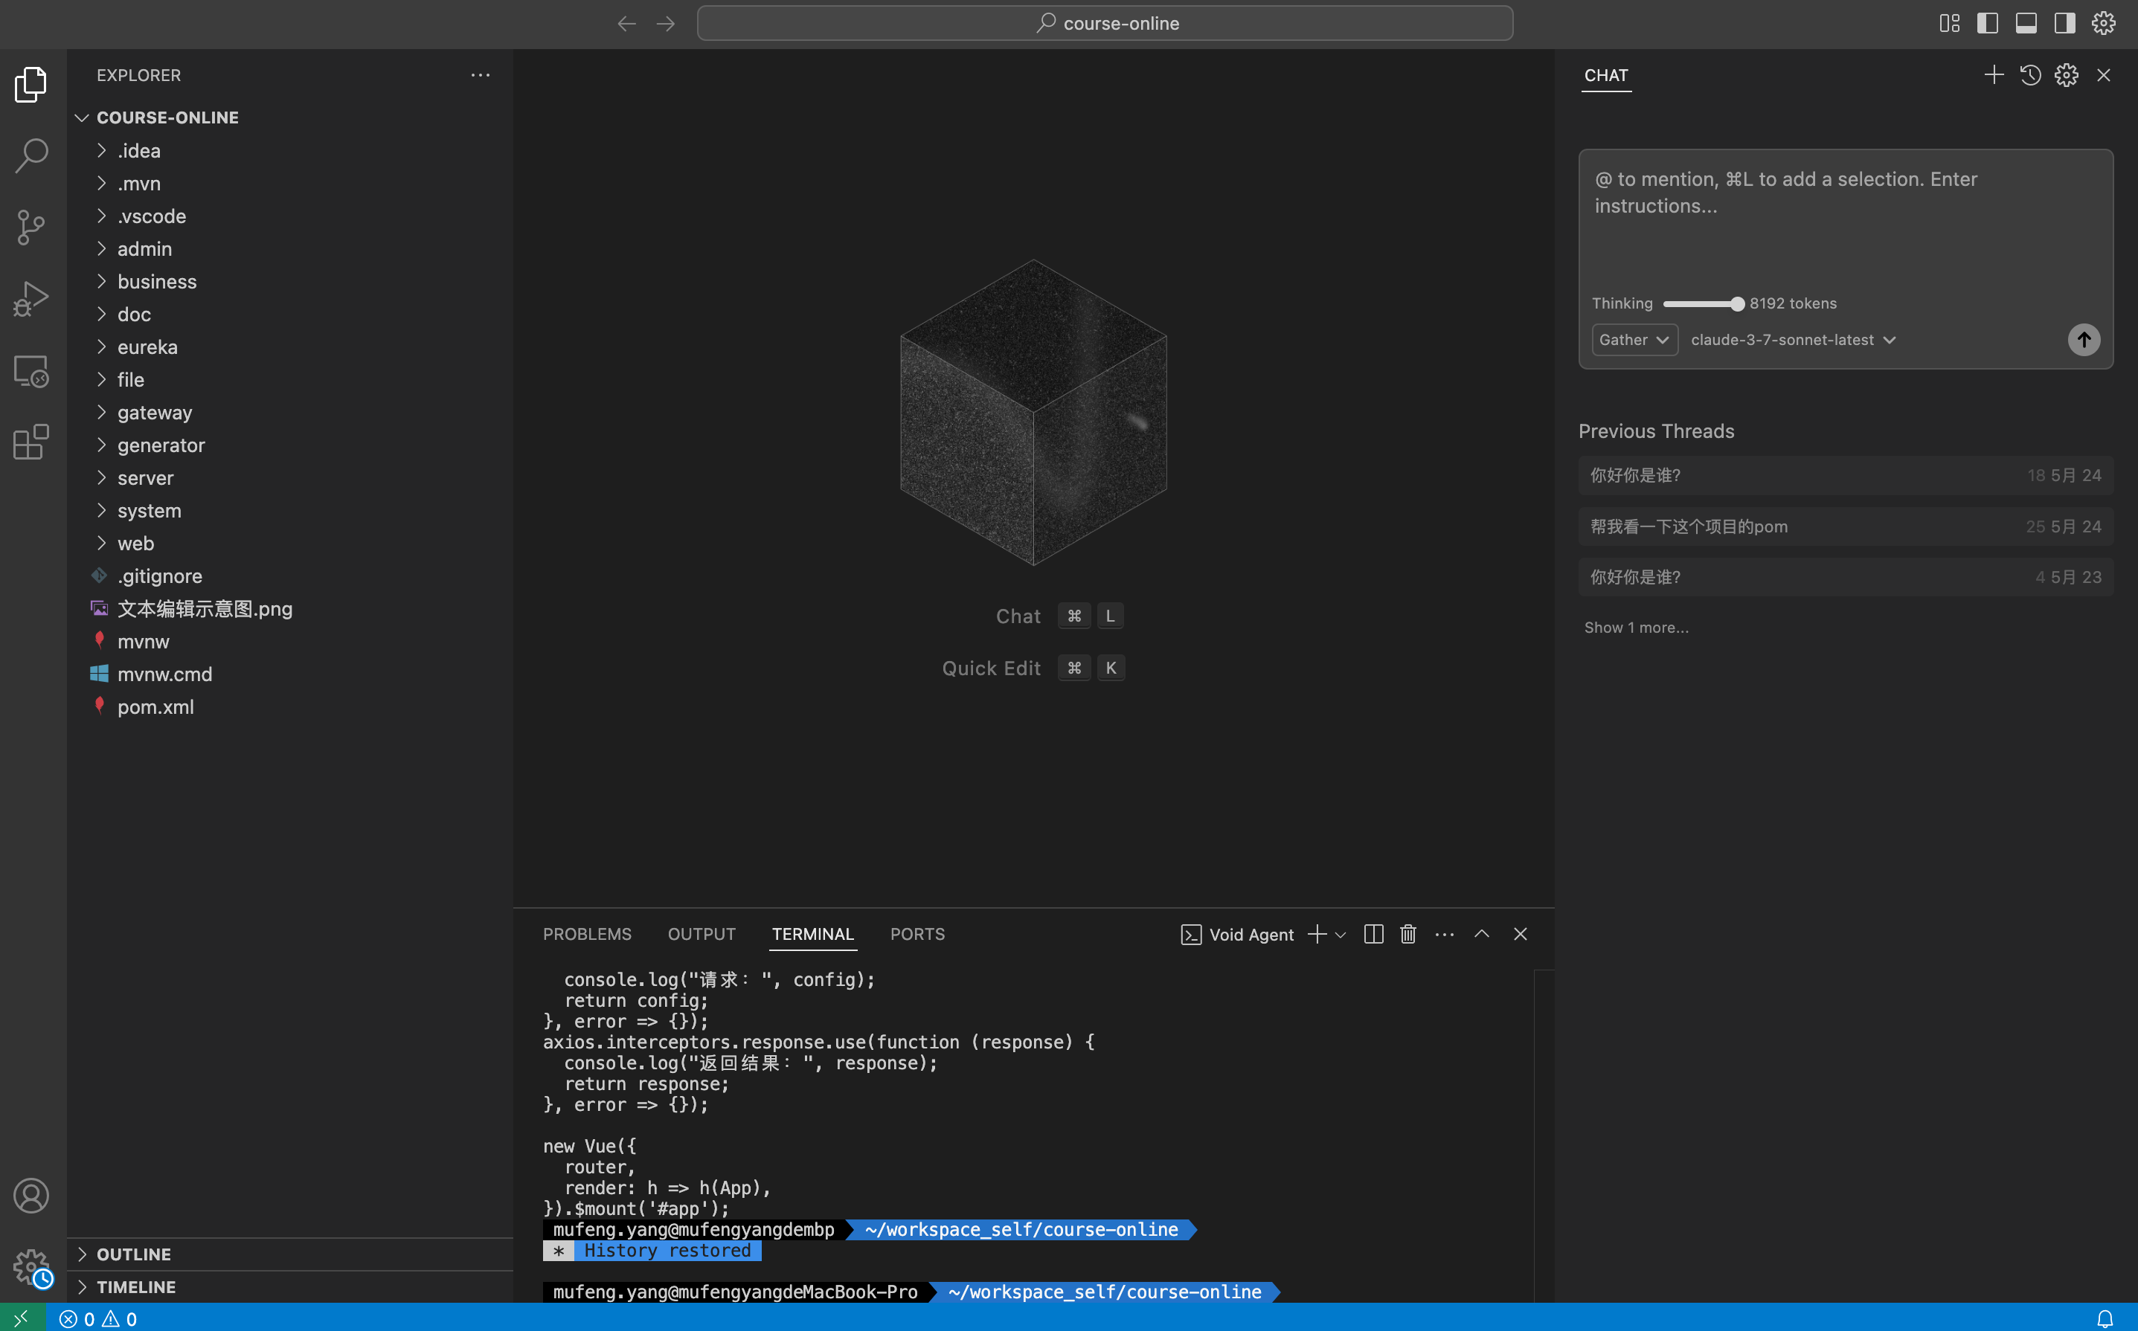
Task: Open pom.xml file
Action: pyautogui.click(x=289, y=707)
